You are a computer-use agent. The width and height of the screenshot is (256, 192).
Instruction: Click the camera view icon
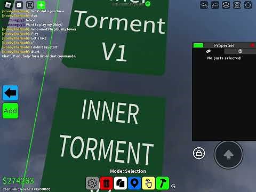coord(237,5)
